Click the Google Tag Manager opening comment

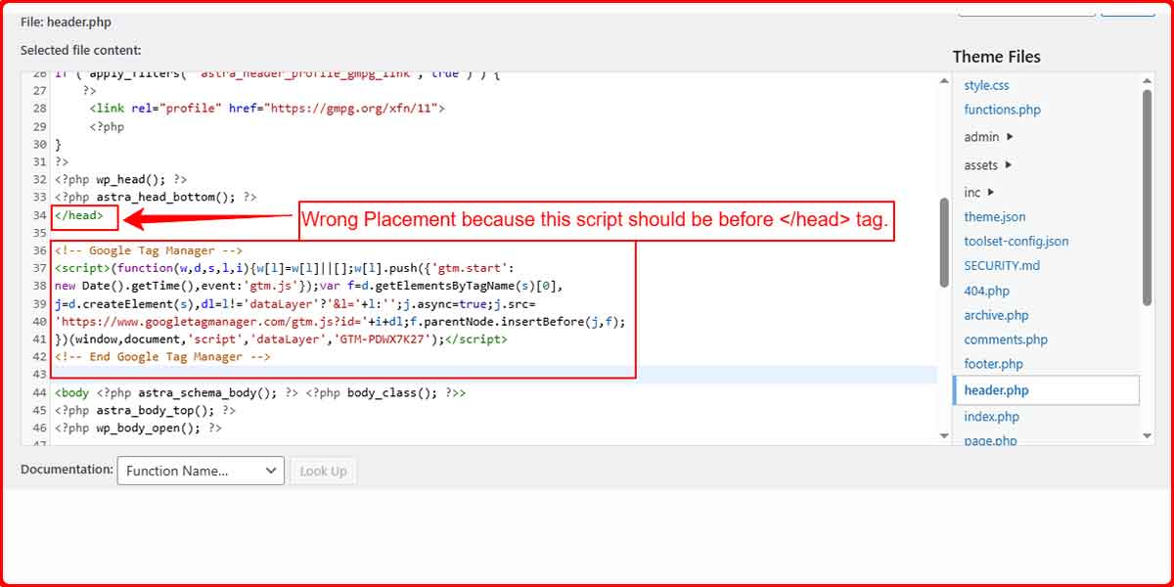click(x=149, y=250)
